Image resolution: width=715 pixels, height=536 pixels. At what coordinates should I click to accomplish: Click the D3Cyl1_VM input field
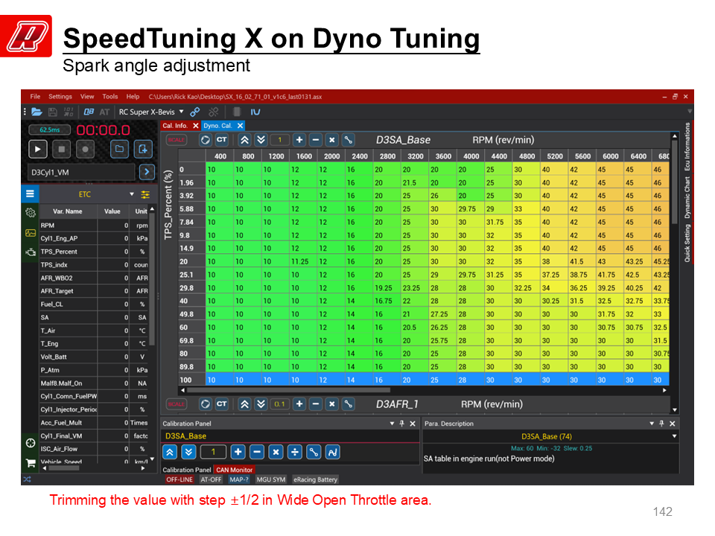(x=81, y=172)
